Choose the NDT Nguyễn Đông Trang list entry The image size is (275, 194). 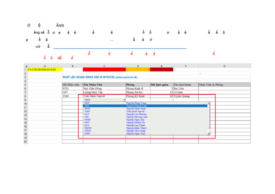click(145, 103)
